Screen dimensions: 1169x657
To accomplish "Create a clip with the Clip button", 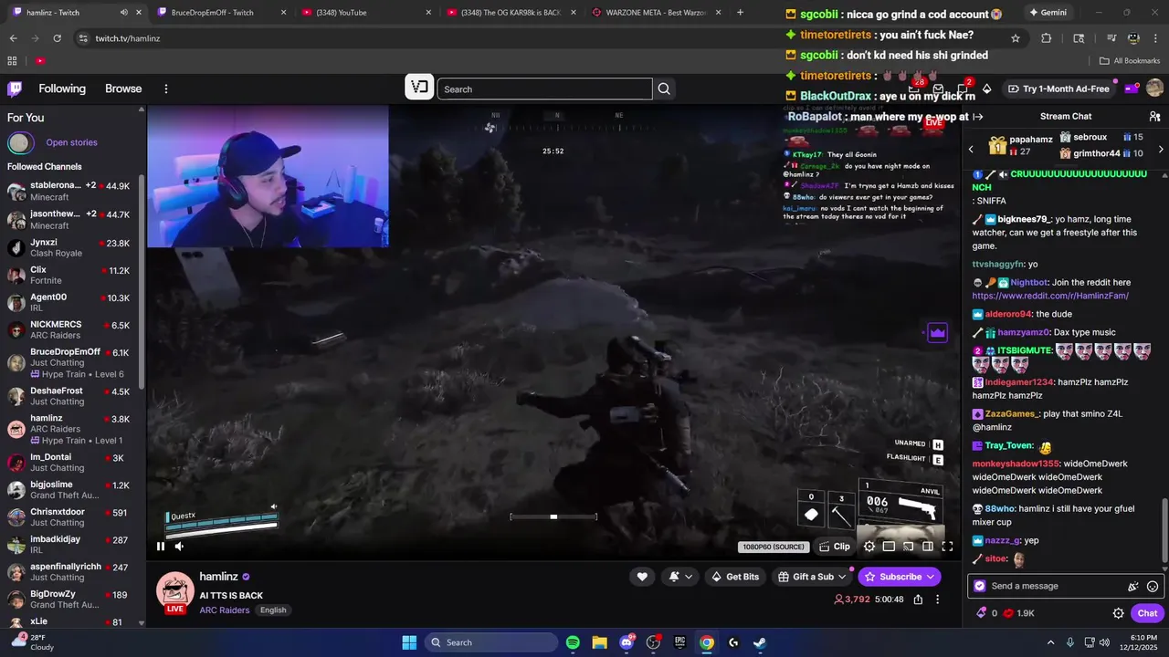I will 835,547.
